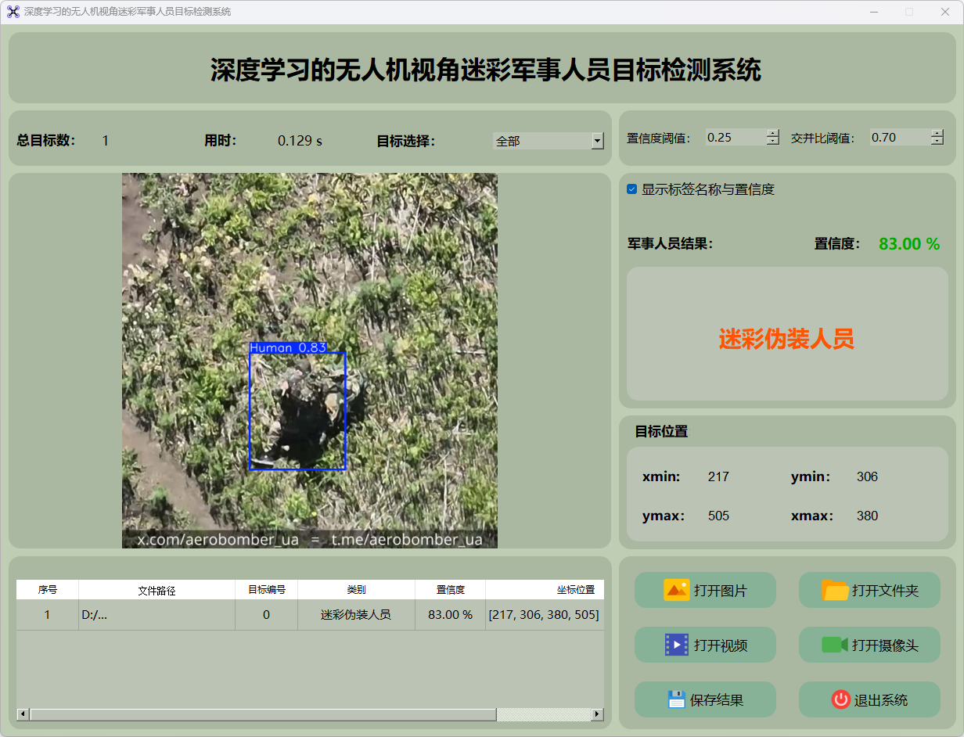Image resolution: width=964 pixels, height=737 pixels.
Task: Increase 置信度阈值 with the up arrow
Action: pos(773,133)
